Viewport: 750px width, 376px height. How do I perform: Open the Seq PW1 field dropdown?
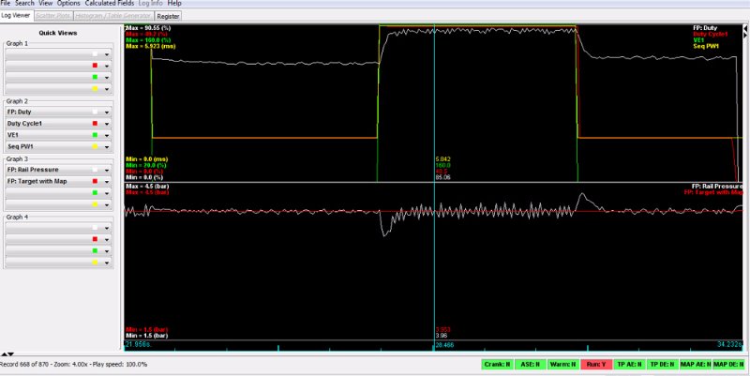(x=108, y=147)
